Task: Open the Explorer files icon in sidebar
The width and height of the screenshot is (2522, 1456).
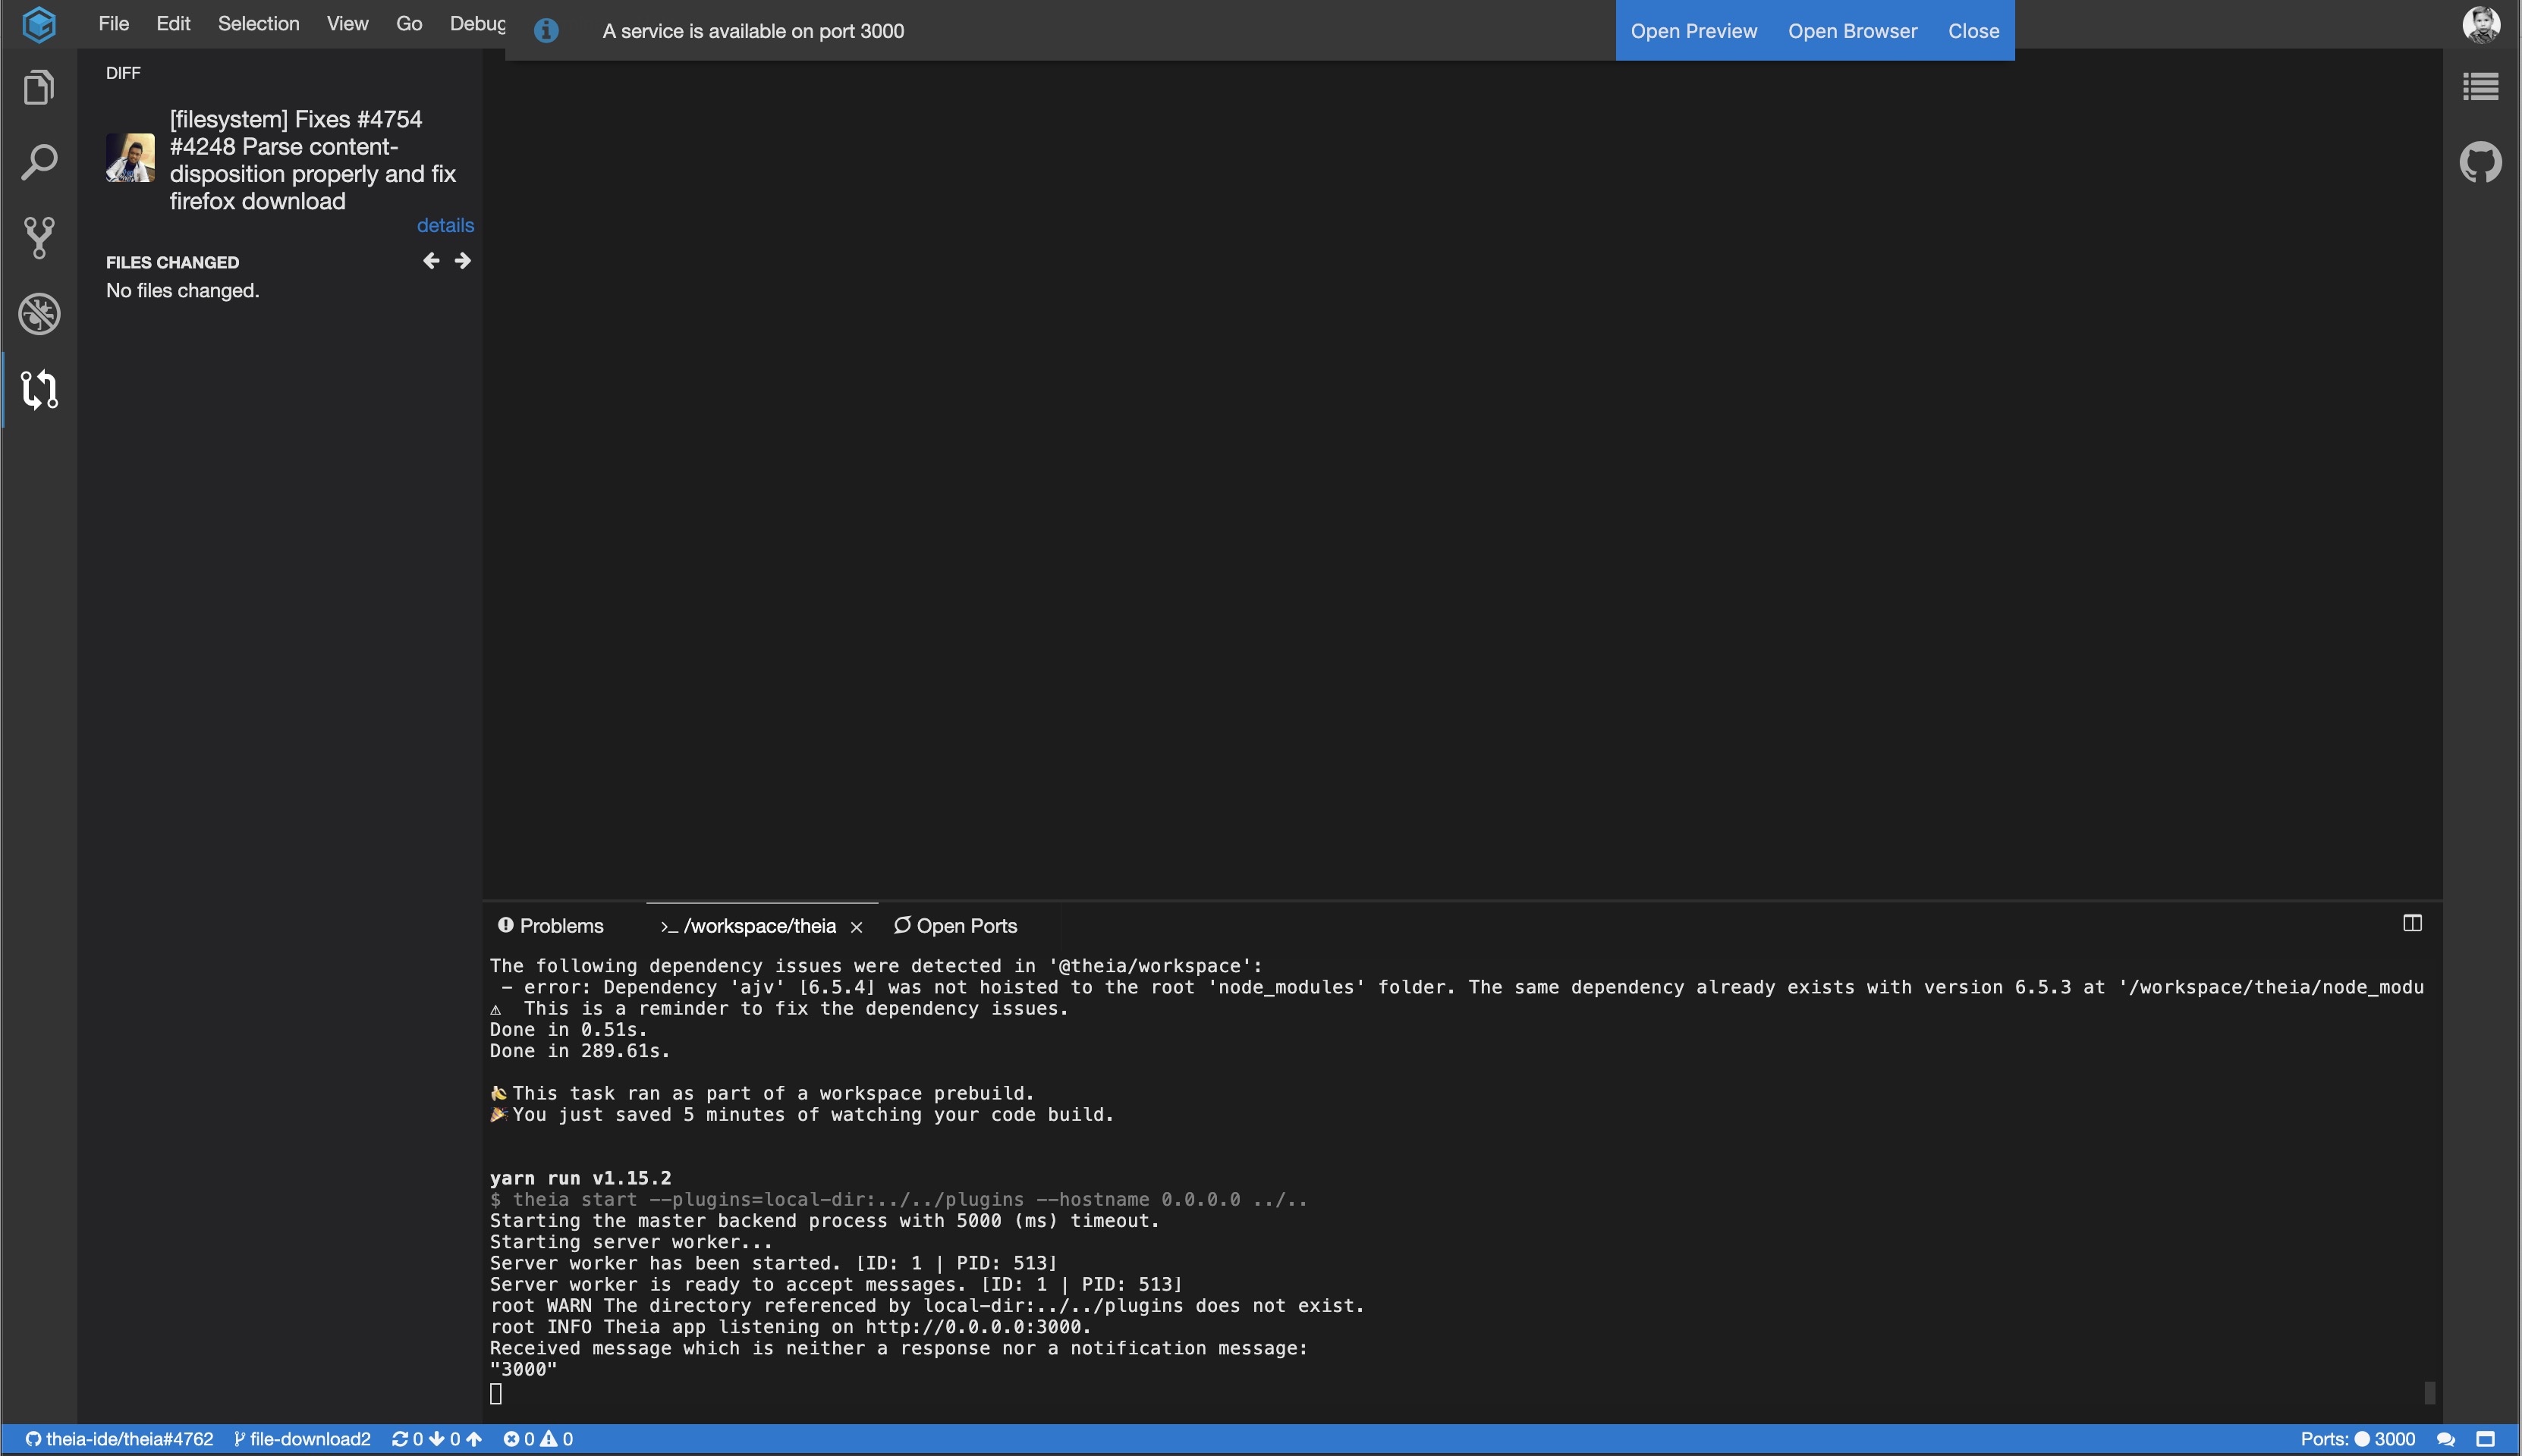Action: (x=39, y=87)
